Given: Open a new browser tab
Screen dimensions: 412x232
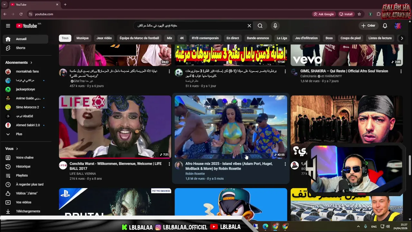Looking at the screenshot, I should click(65, 5).
